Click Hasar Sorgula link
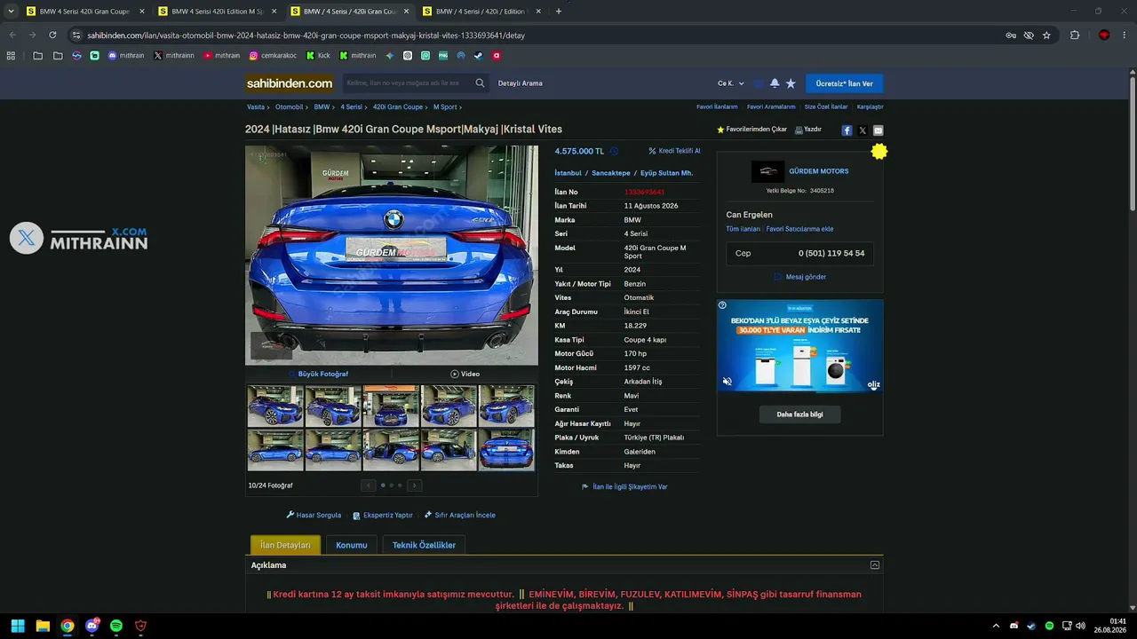 (x=314, y=515)
